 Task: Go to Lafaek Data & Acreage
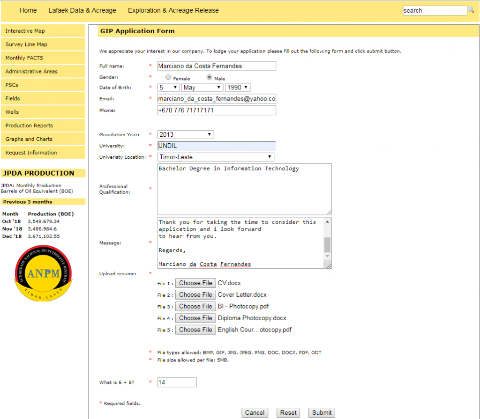82,10
